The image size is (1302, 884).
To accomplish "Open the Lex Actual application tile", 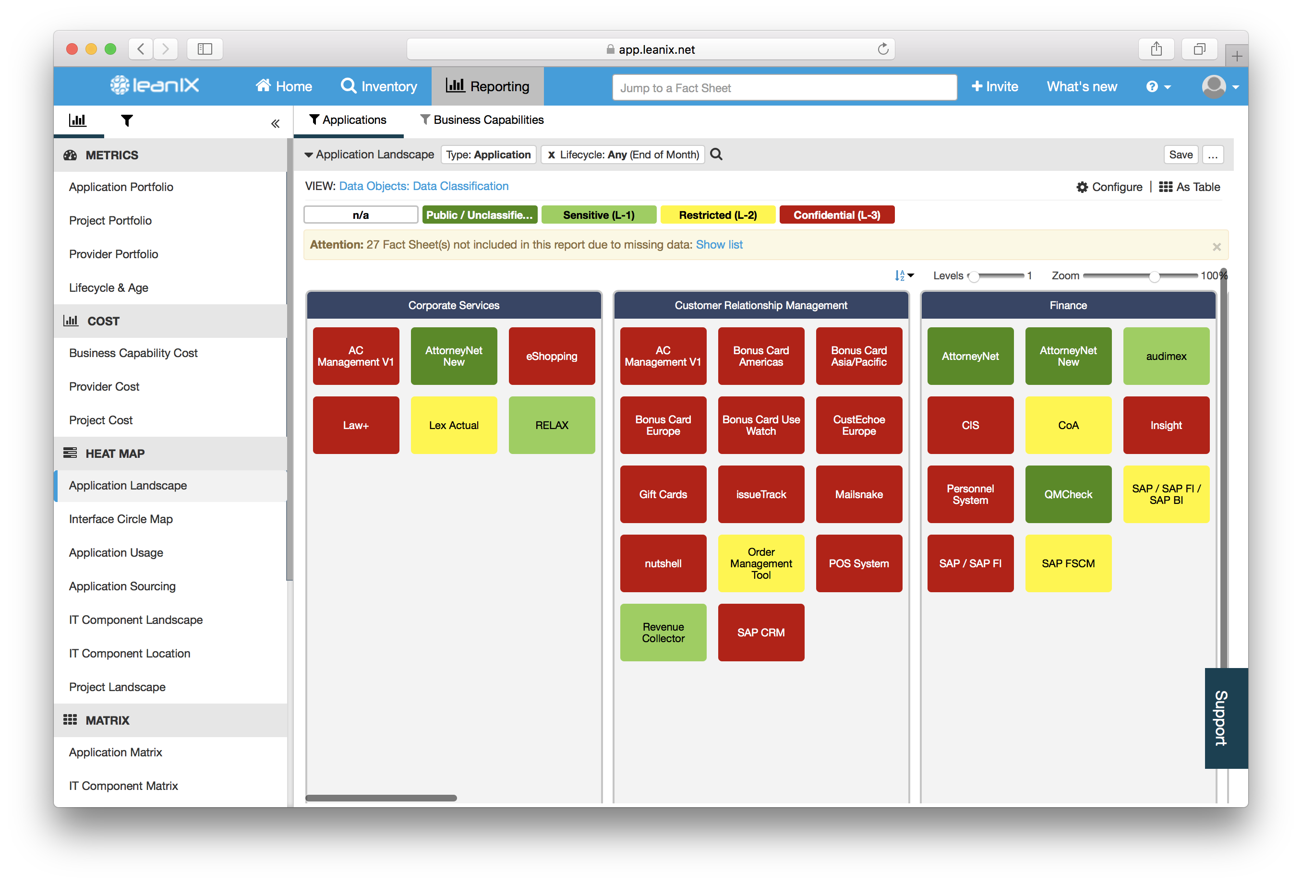I will point(453,425).
